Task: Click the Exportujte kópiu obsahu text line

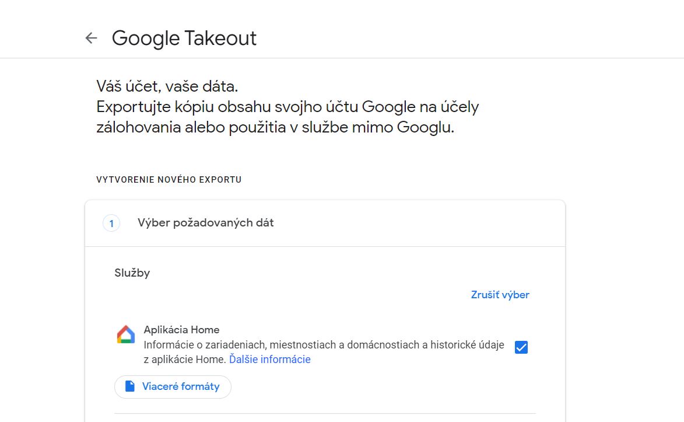Action: (287, 107)
